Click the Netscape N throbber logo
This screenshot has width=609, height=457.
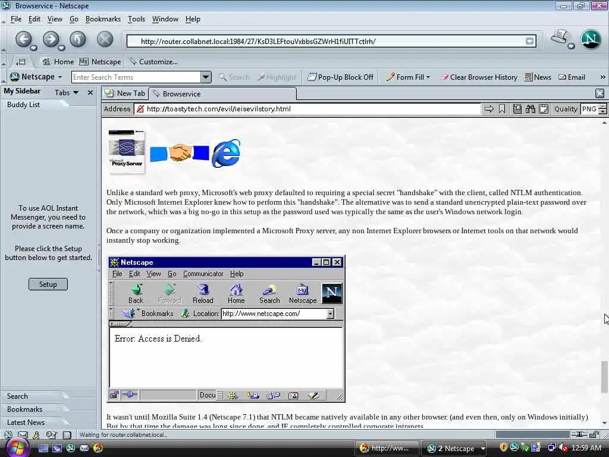click(x=591, y=39)
